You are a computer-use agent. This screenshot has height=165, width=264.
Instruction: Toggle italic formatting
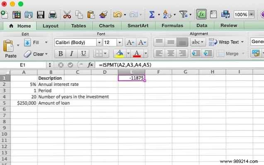coord(72,54)
